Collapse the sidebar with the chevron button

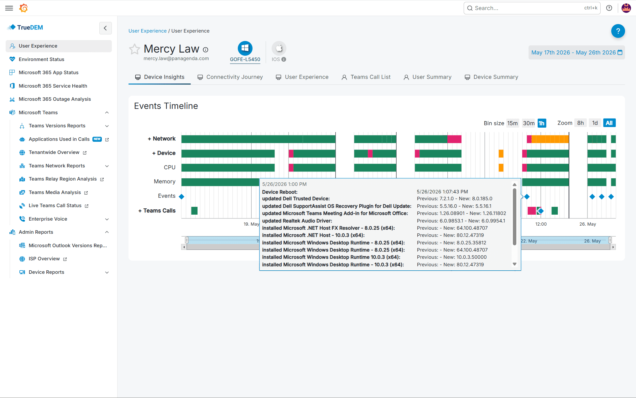[x=105, y=28]
